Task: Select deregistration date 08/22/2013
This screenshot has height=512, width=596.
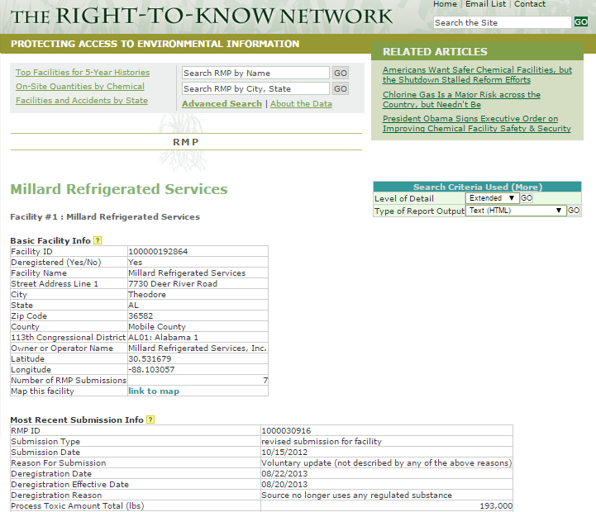Action: click(284, 474)
